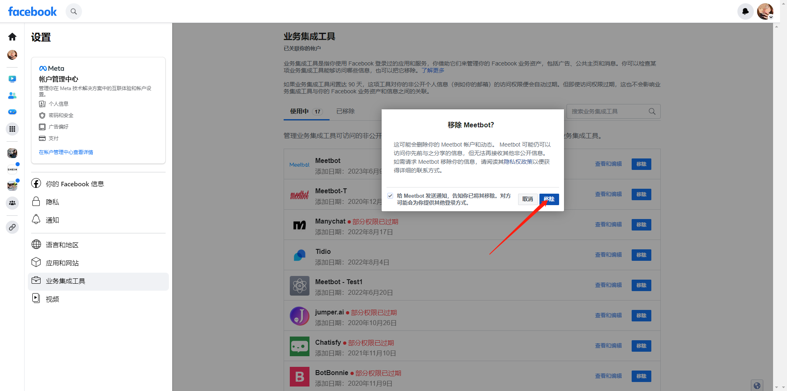Click the Meetbot - Test1 atom icon
This screenshot has width=787, height=391.
pos(300,286)
